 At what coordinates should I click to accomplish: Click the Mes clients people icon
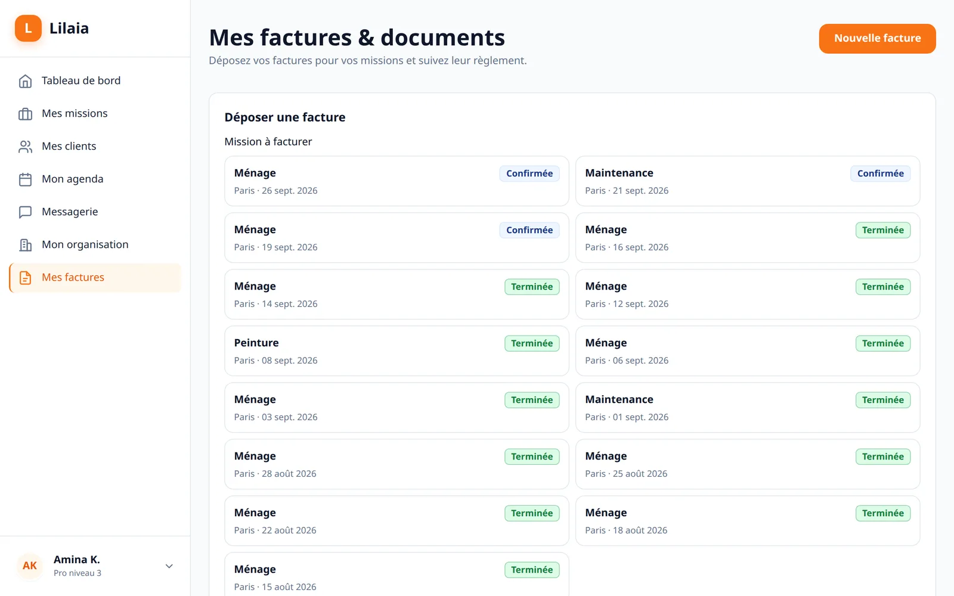click(x=25, y=147)
